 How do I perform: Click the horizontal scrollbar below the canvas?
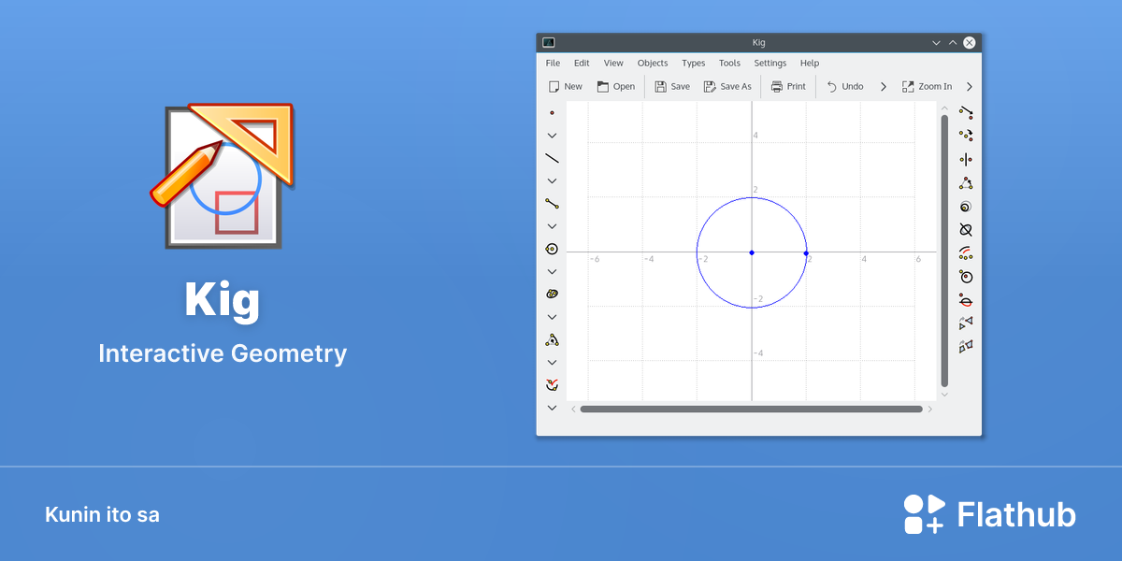(752, 409)
